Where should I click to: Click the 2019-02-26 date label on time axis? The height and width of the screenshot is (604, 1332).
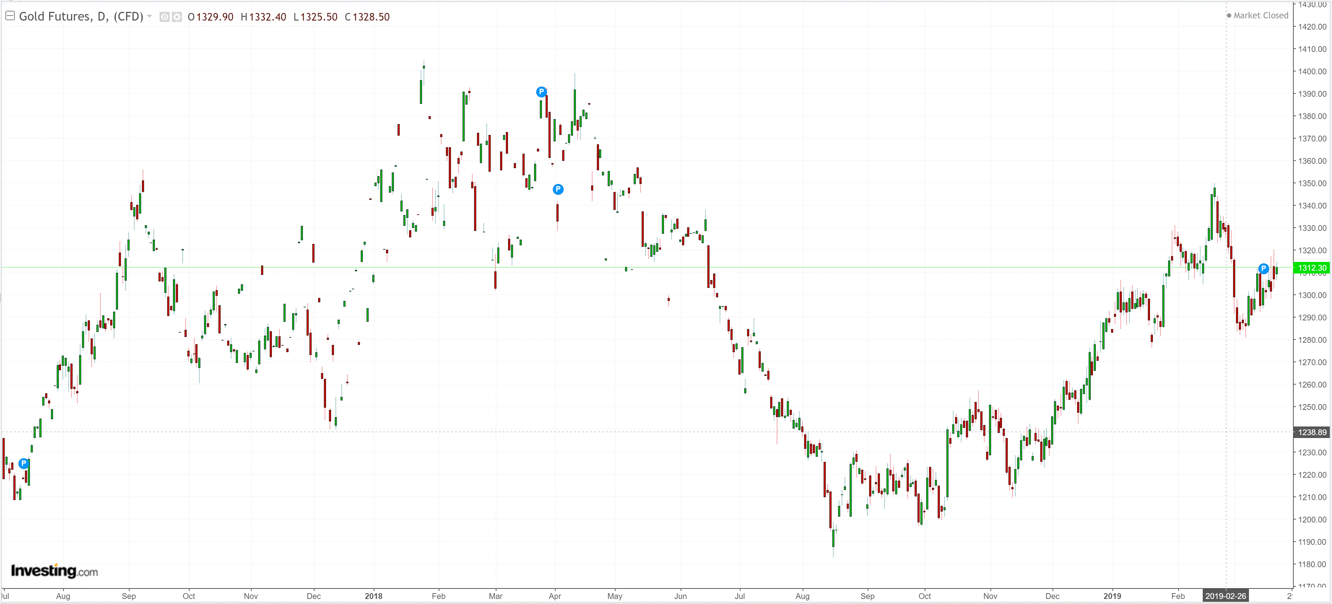(1225, 596)
